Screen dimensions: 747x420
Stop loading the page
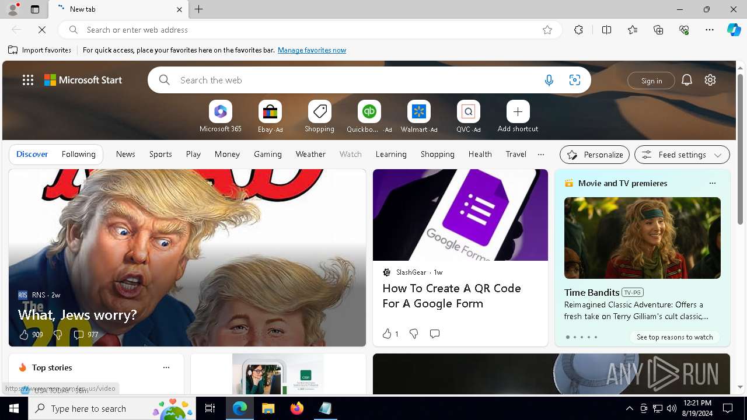pyautogui.click(x=42, y=30)
